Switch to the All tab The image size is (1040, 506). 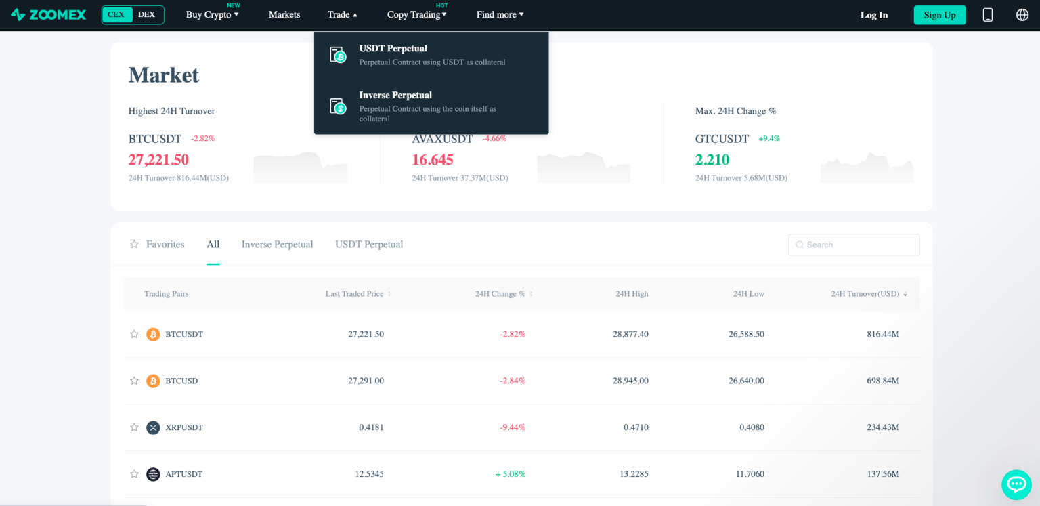(213, 244)
